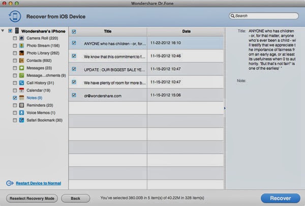Toggle Wondershare's iPhone device checkbox

click(10, 31)
